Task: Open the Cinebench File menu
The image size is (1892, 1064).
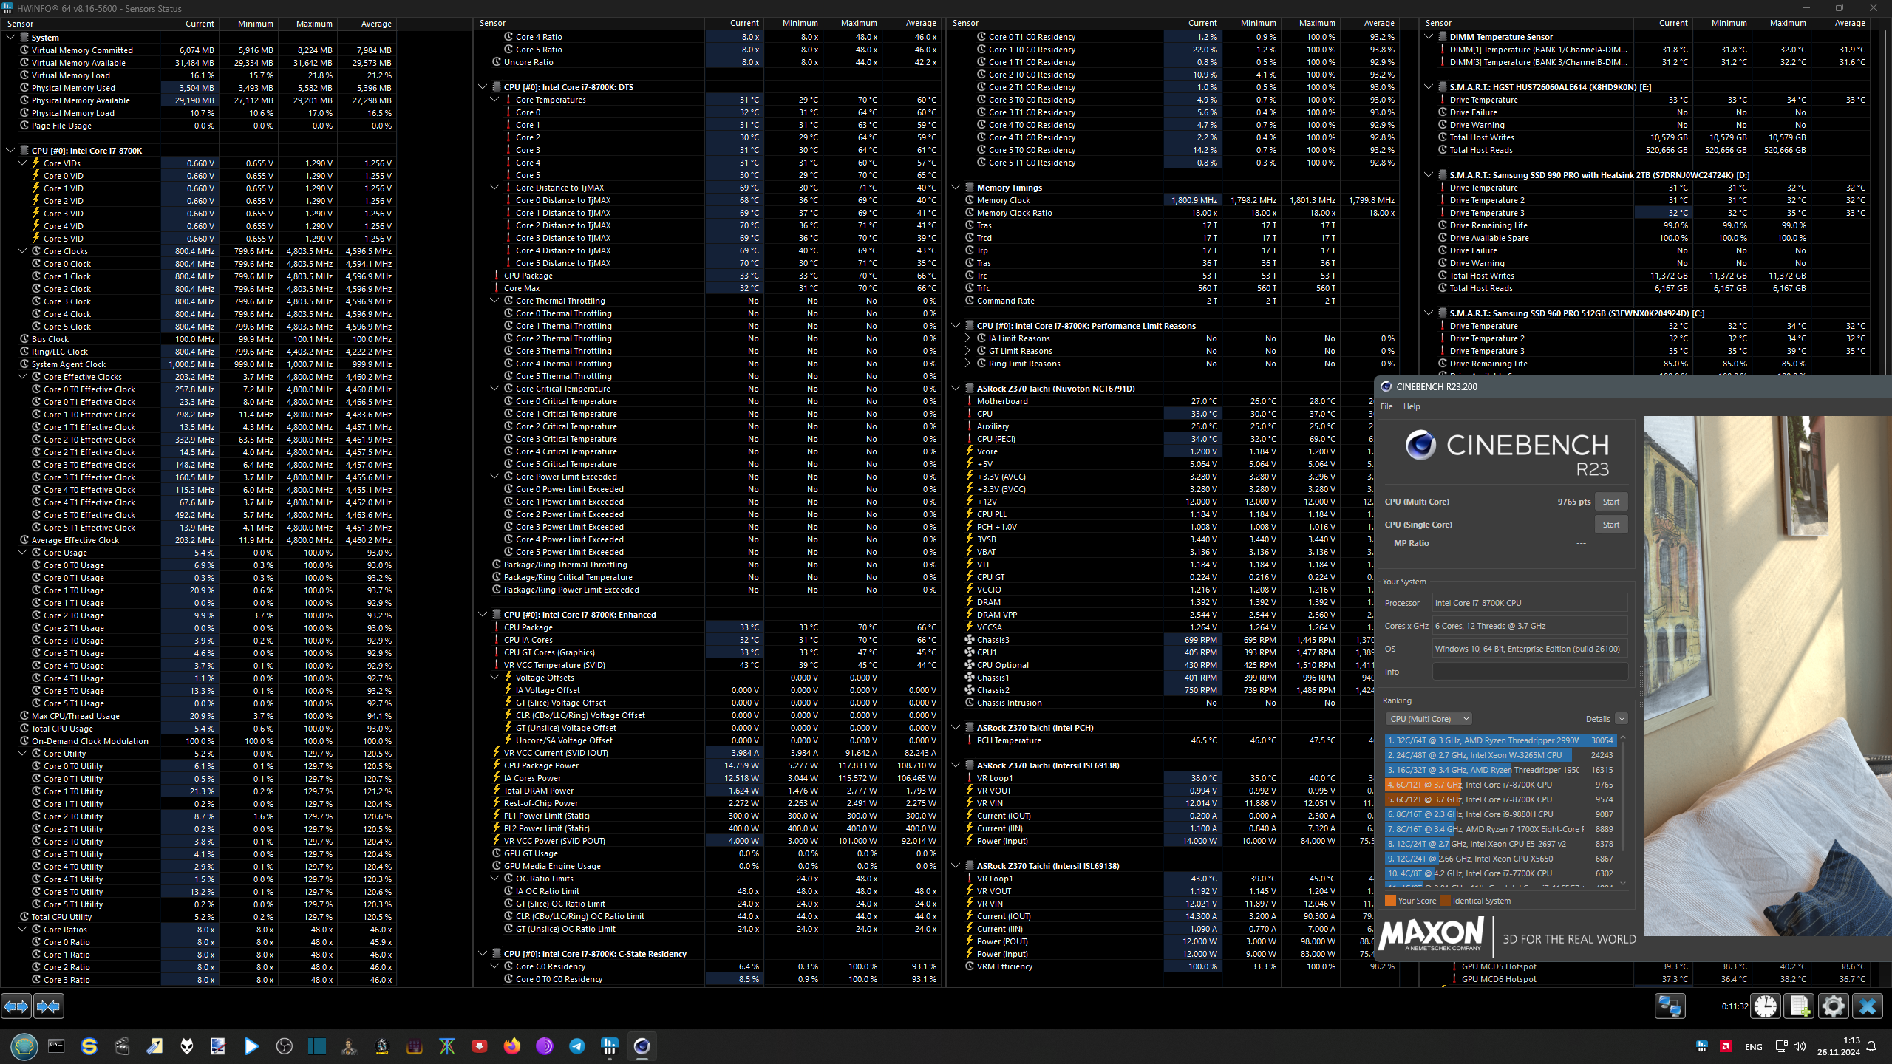Action: pos(1386,406)
